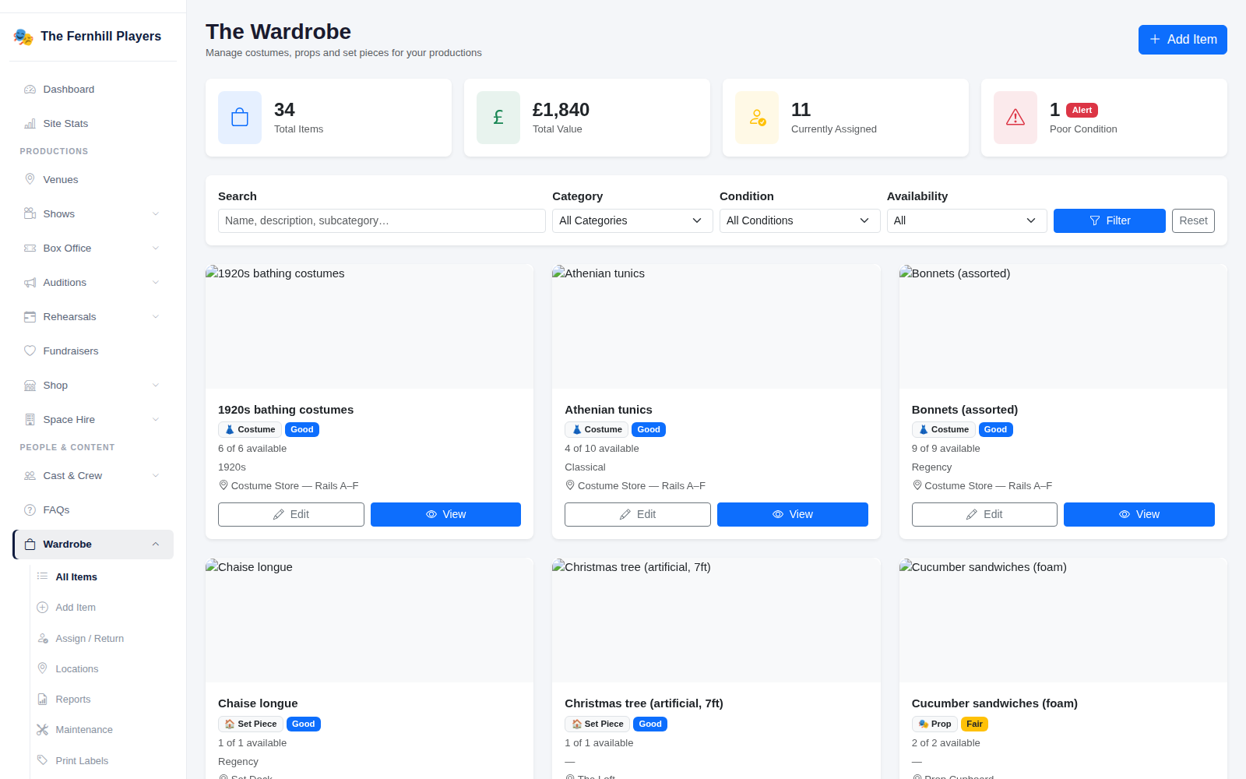Open the Category dropdown

click(632, 220)
